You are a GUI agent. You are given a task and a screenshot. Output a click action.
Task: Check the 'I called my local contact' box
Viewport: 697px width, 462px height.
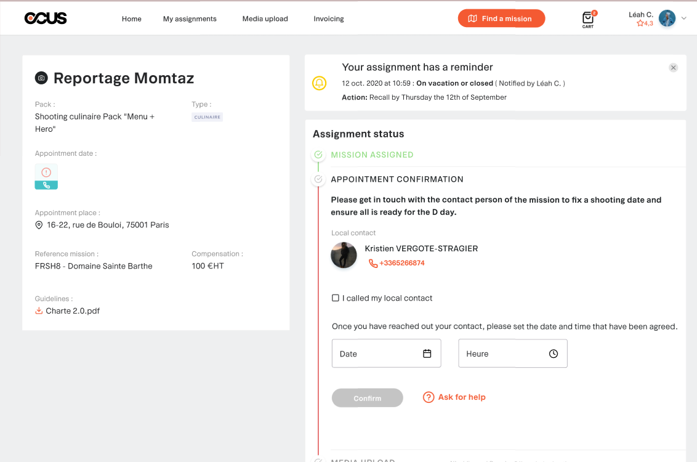point(336,298)
